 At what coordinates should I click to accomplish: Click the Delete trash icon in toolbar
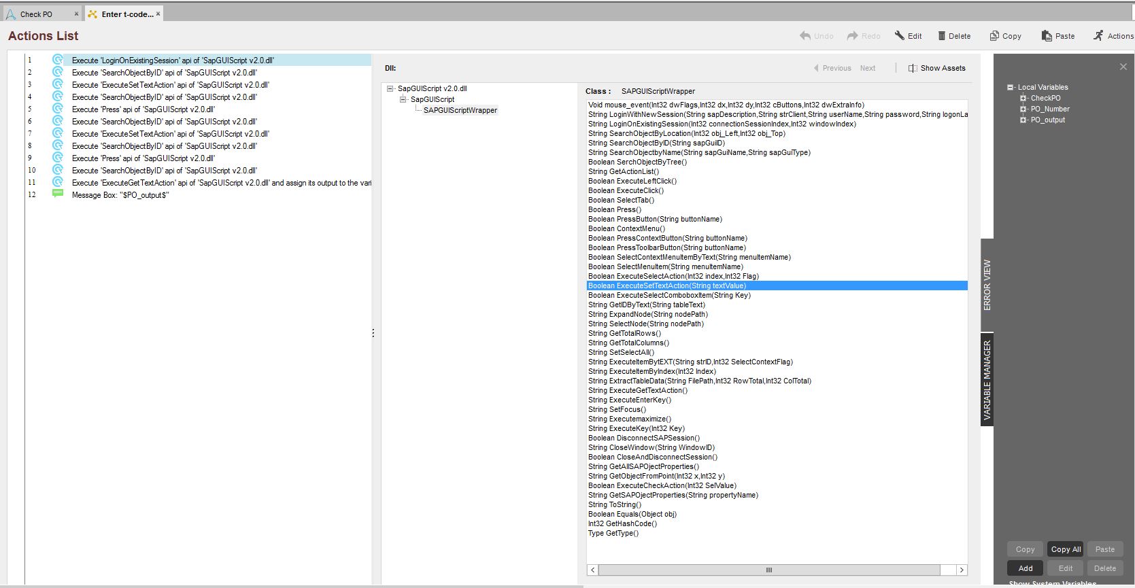pos(942,36)
